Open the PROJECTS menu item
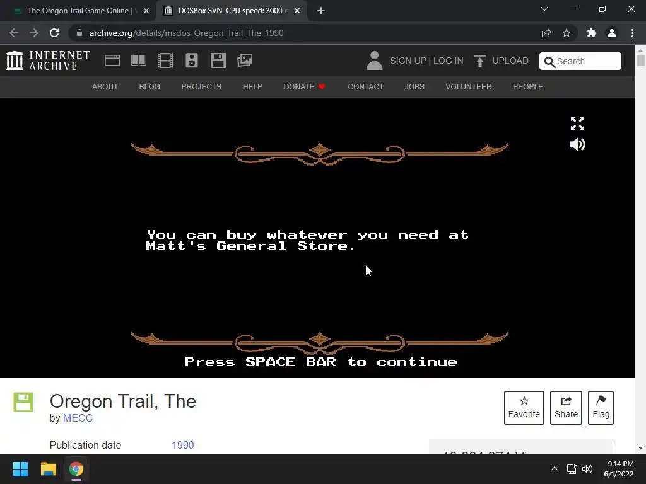646x484 pixels. (x=201, y=87)
